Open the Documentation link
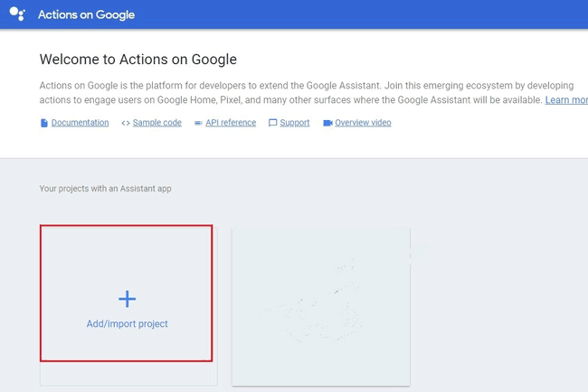The height and width of the screenshot is (392, 588). coord(80,123)
